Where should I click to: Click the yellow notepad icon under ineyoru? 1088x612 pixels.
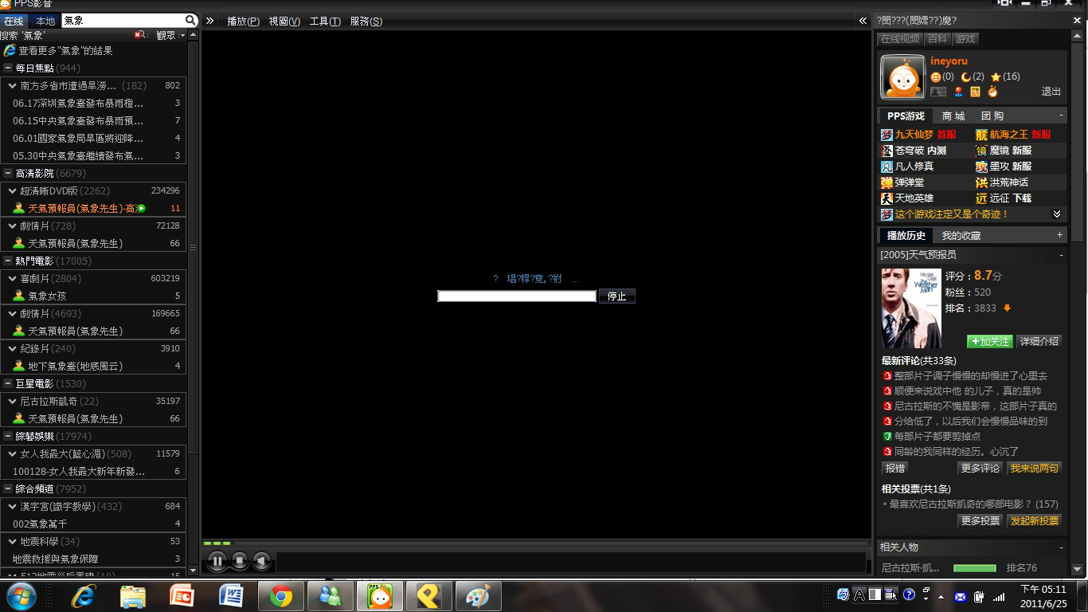click(x=975, y=92)
